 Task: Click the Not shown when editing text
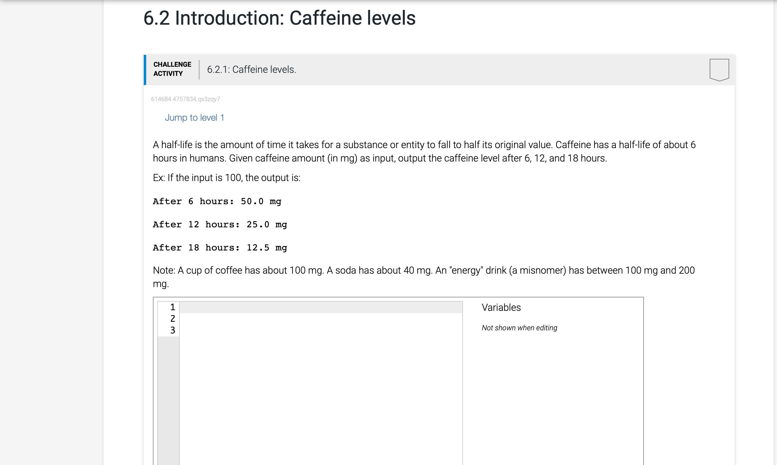coord(519,328)
